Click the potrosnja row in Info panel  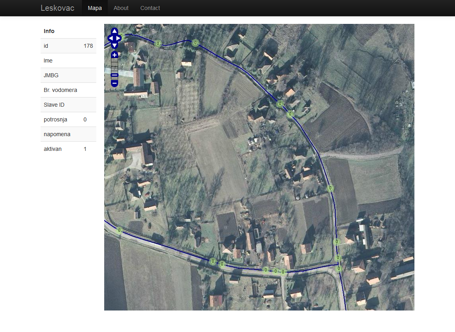tap(68, 119)
